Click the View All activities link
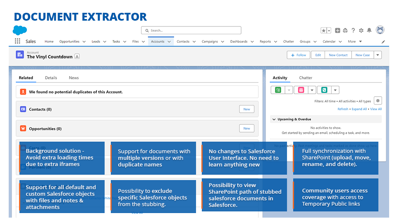This screenshot has width=397, height=223. coord(376,109)
